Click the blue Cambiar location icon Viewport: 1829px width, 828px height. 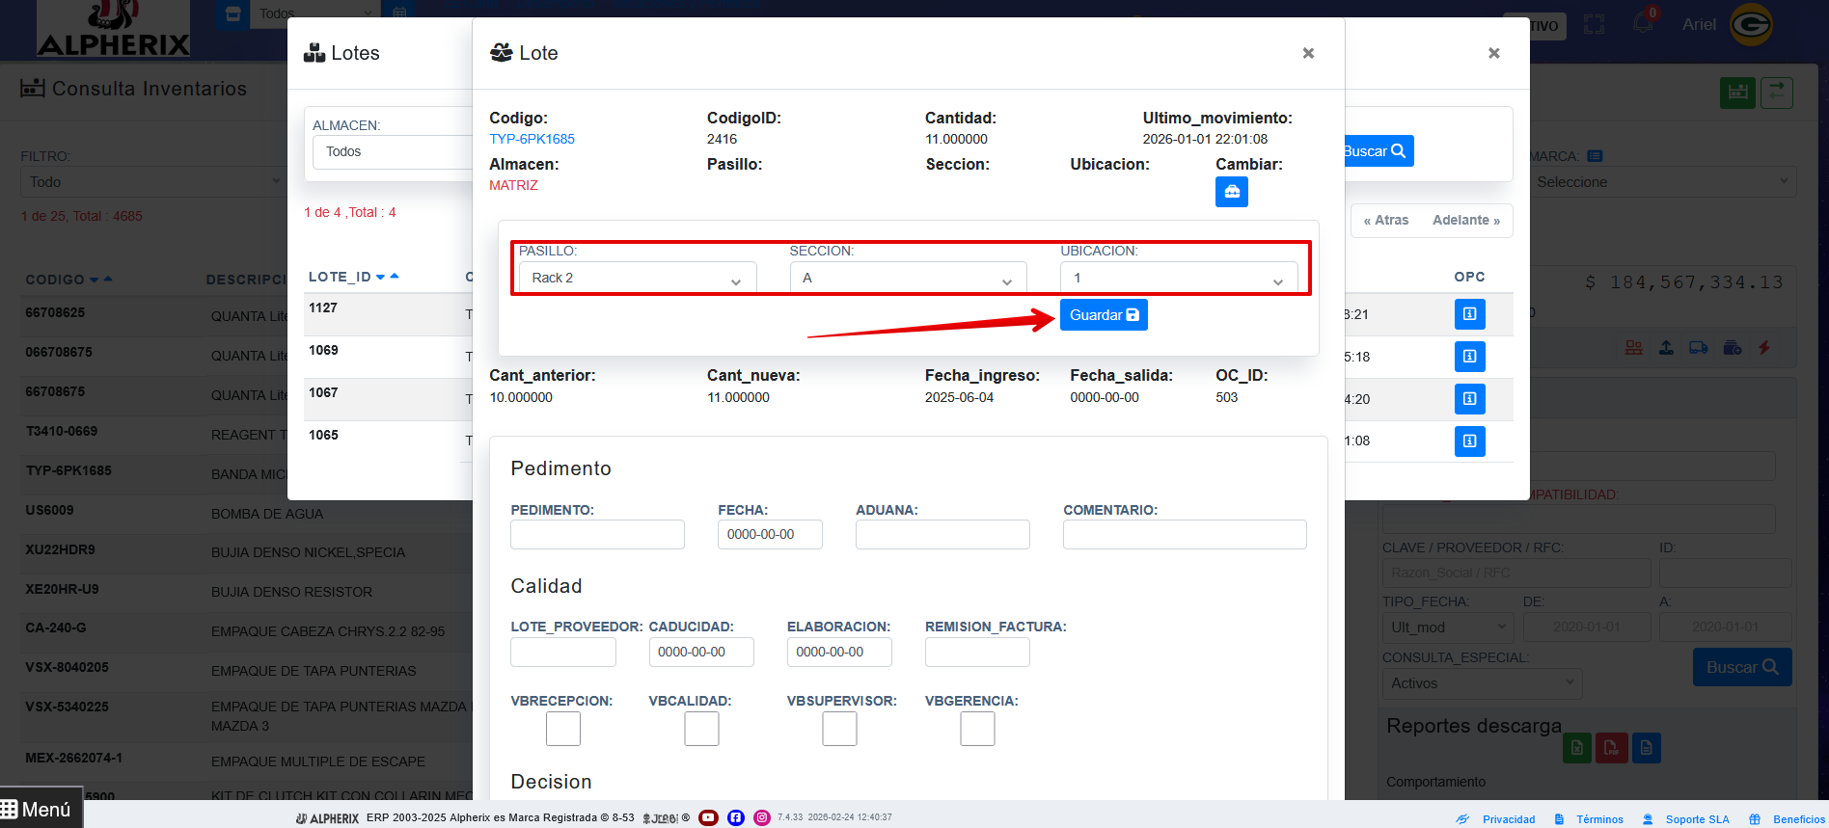pos(1231,192)
